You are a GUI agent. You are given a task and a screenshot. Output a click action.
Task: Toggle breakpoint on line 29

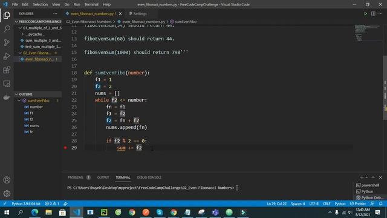(x=65, y=148)
